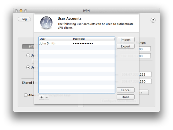
Task: Sort by the Password column header
Action: tap(94, 39)
